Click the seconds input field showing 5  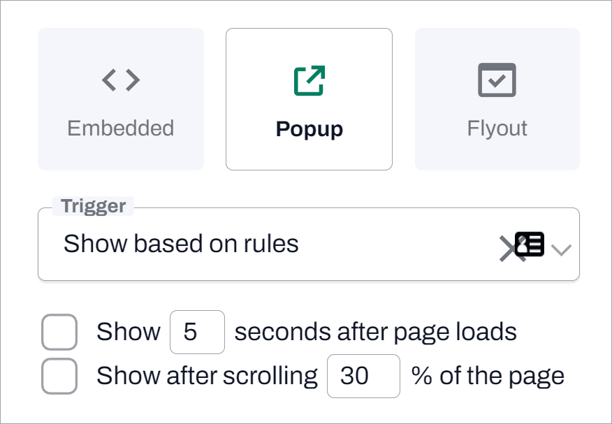pyautogui.click(x=197, y=332)
